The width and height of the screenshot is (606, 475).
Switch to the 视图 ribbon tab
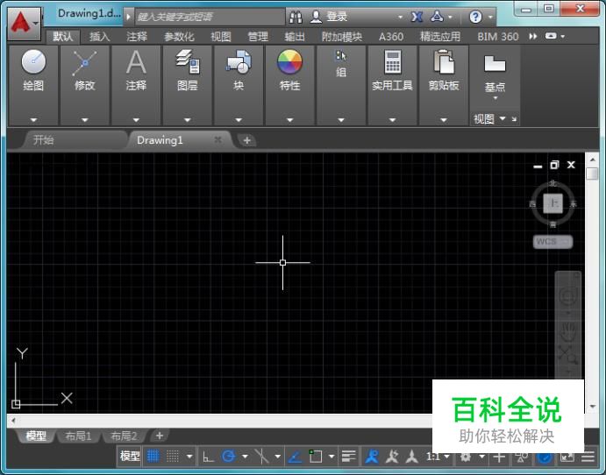tap(221, 37)
